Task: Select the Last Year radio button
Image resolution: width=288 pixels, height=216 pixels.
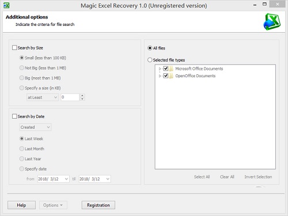Action: (22, 159)
